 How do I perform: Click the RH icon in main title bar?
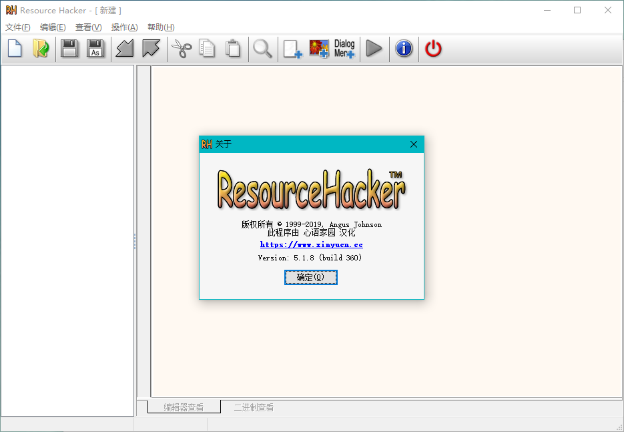click(11, 11)
